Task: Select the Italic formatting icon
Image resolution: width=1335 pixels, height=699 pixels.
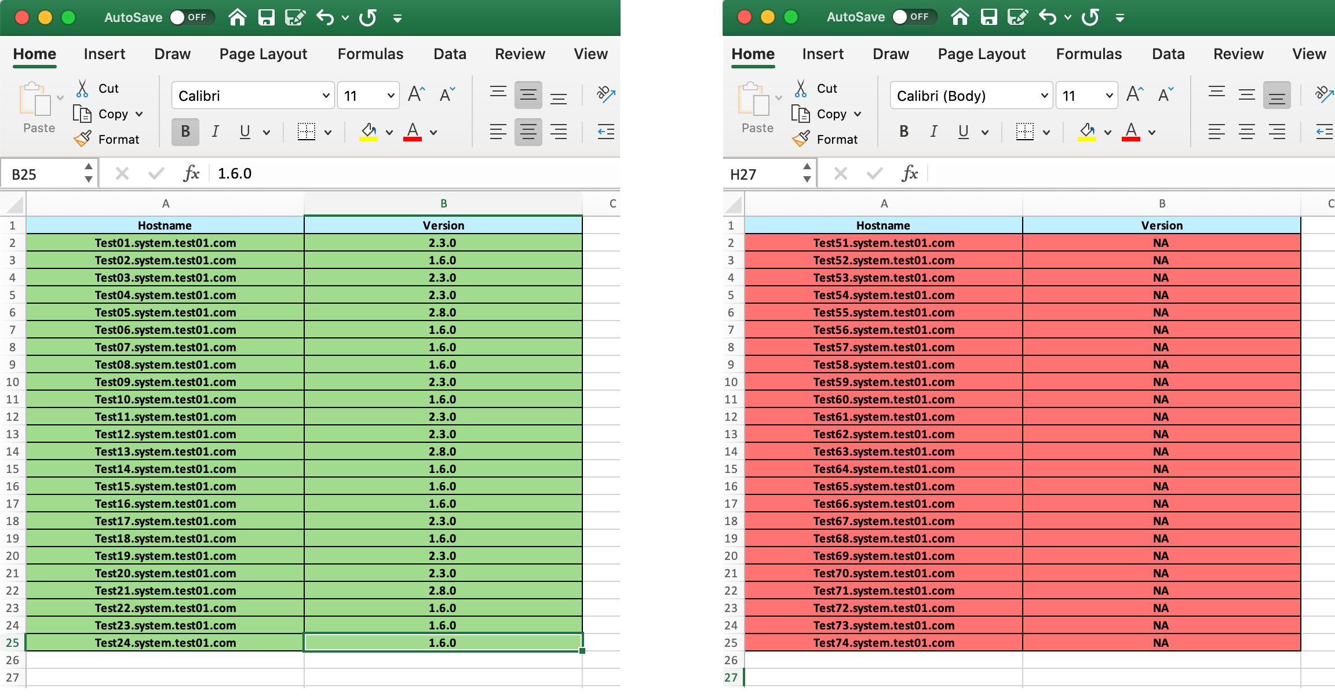Action: coord(215,132)
